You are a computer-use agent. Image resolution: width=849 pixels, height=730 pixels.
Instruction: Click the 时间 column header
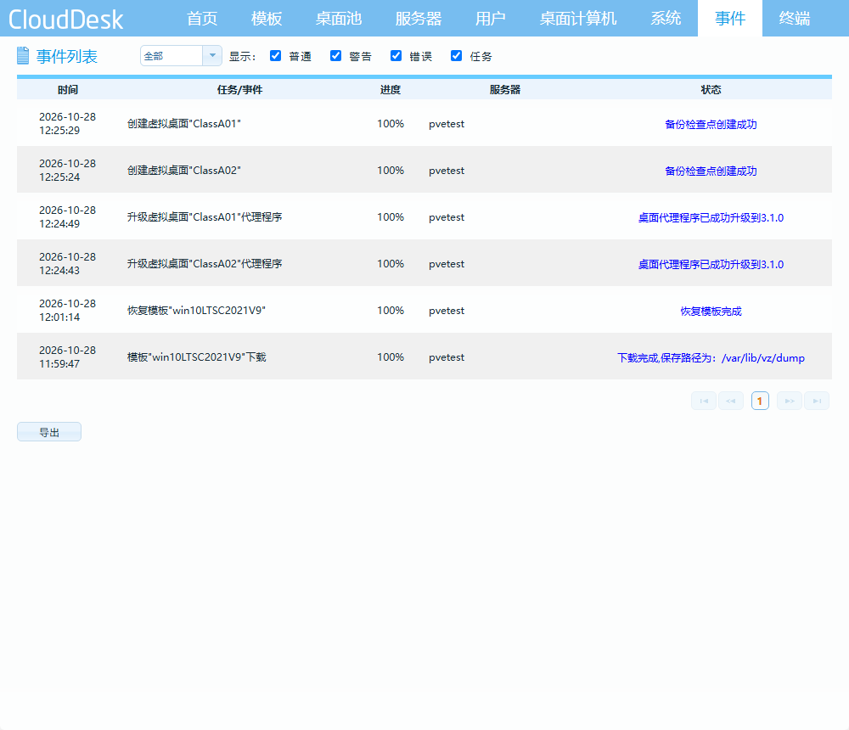[68, 89]
